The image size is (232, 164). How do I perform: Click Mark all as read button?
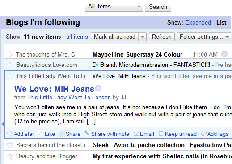114,37
